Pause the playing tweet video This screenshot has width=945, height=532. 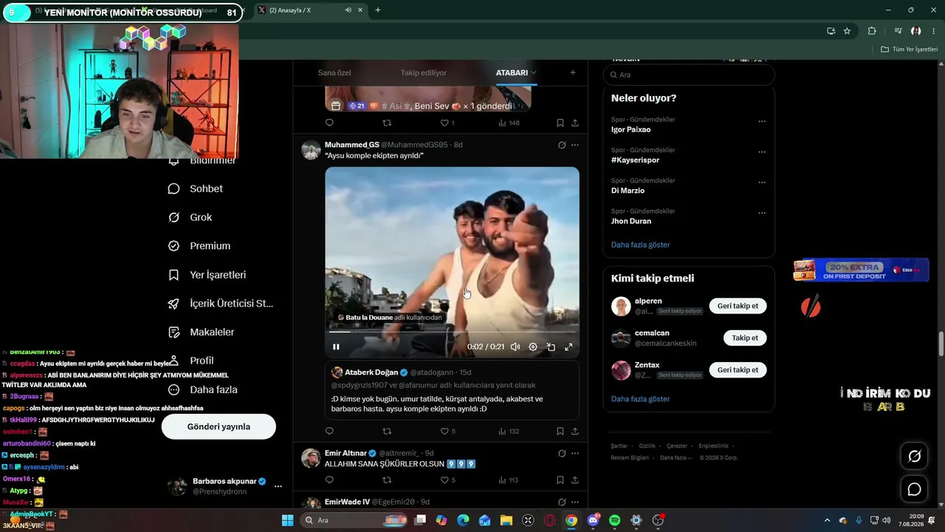tap(336, 347)
